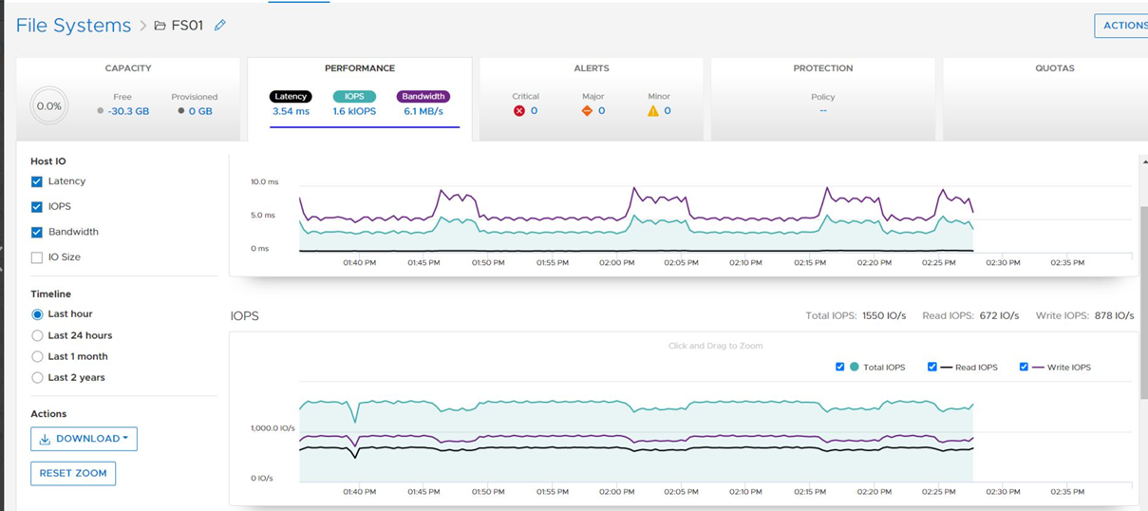Click the Minor alerts yellow warning icon
Viewport: 1148px width, 511px height.
click(653, 111)
